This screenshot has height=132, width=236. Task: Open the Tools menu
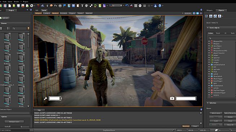pyautogui.click(x=5, y=1)
